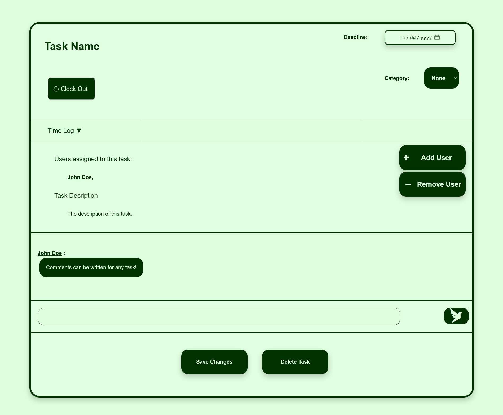Send the comment with the bird icon button
The width and height of the screenshot is (503, 415).
click(456, 316)
